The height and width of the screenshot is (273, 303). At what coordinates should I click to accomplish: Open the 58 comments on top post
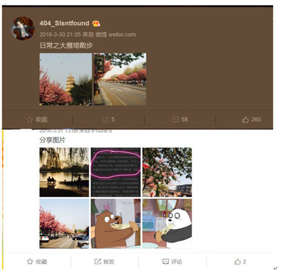180,119
